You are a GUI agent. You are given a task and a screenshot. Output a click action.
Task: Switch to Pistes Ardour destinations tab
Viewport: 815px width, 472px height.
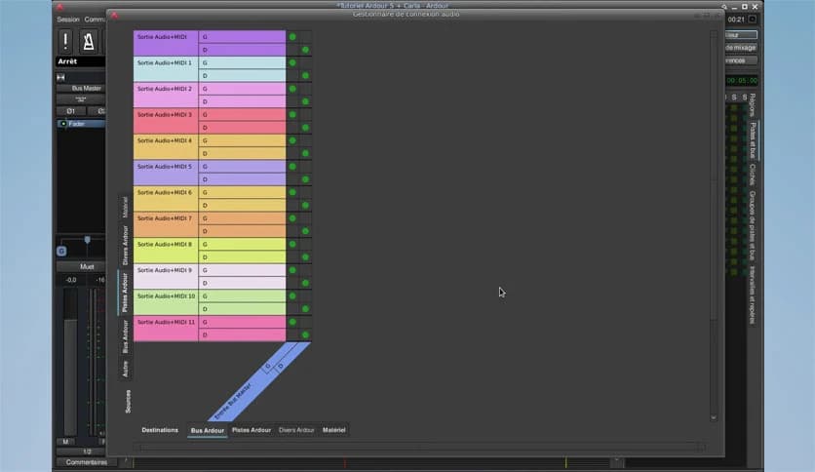(x=252, y=430)
